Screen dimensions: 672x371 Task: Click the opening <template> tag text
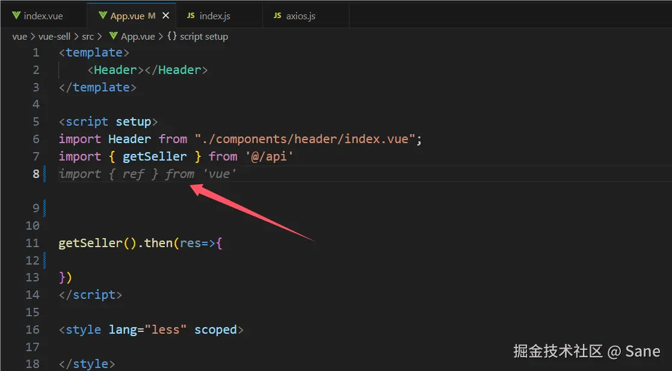[94, 53]
